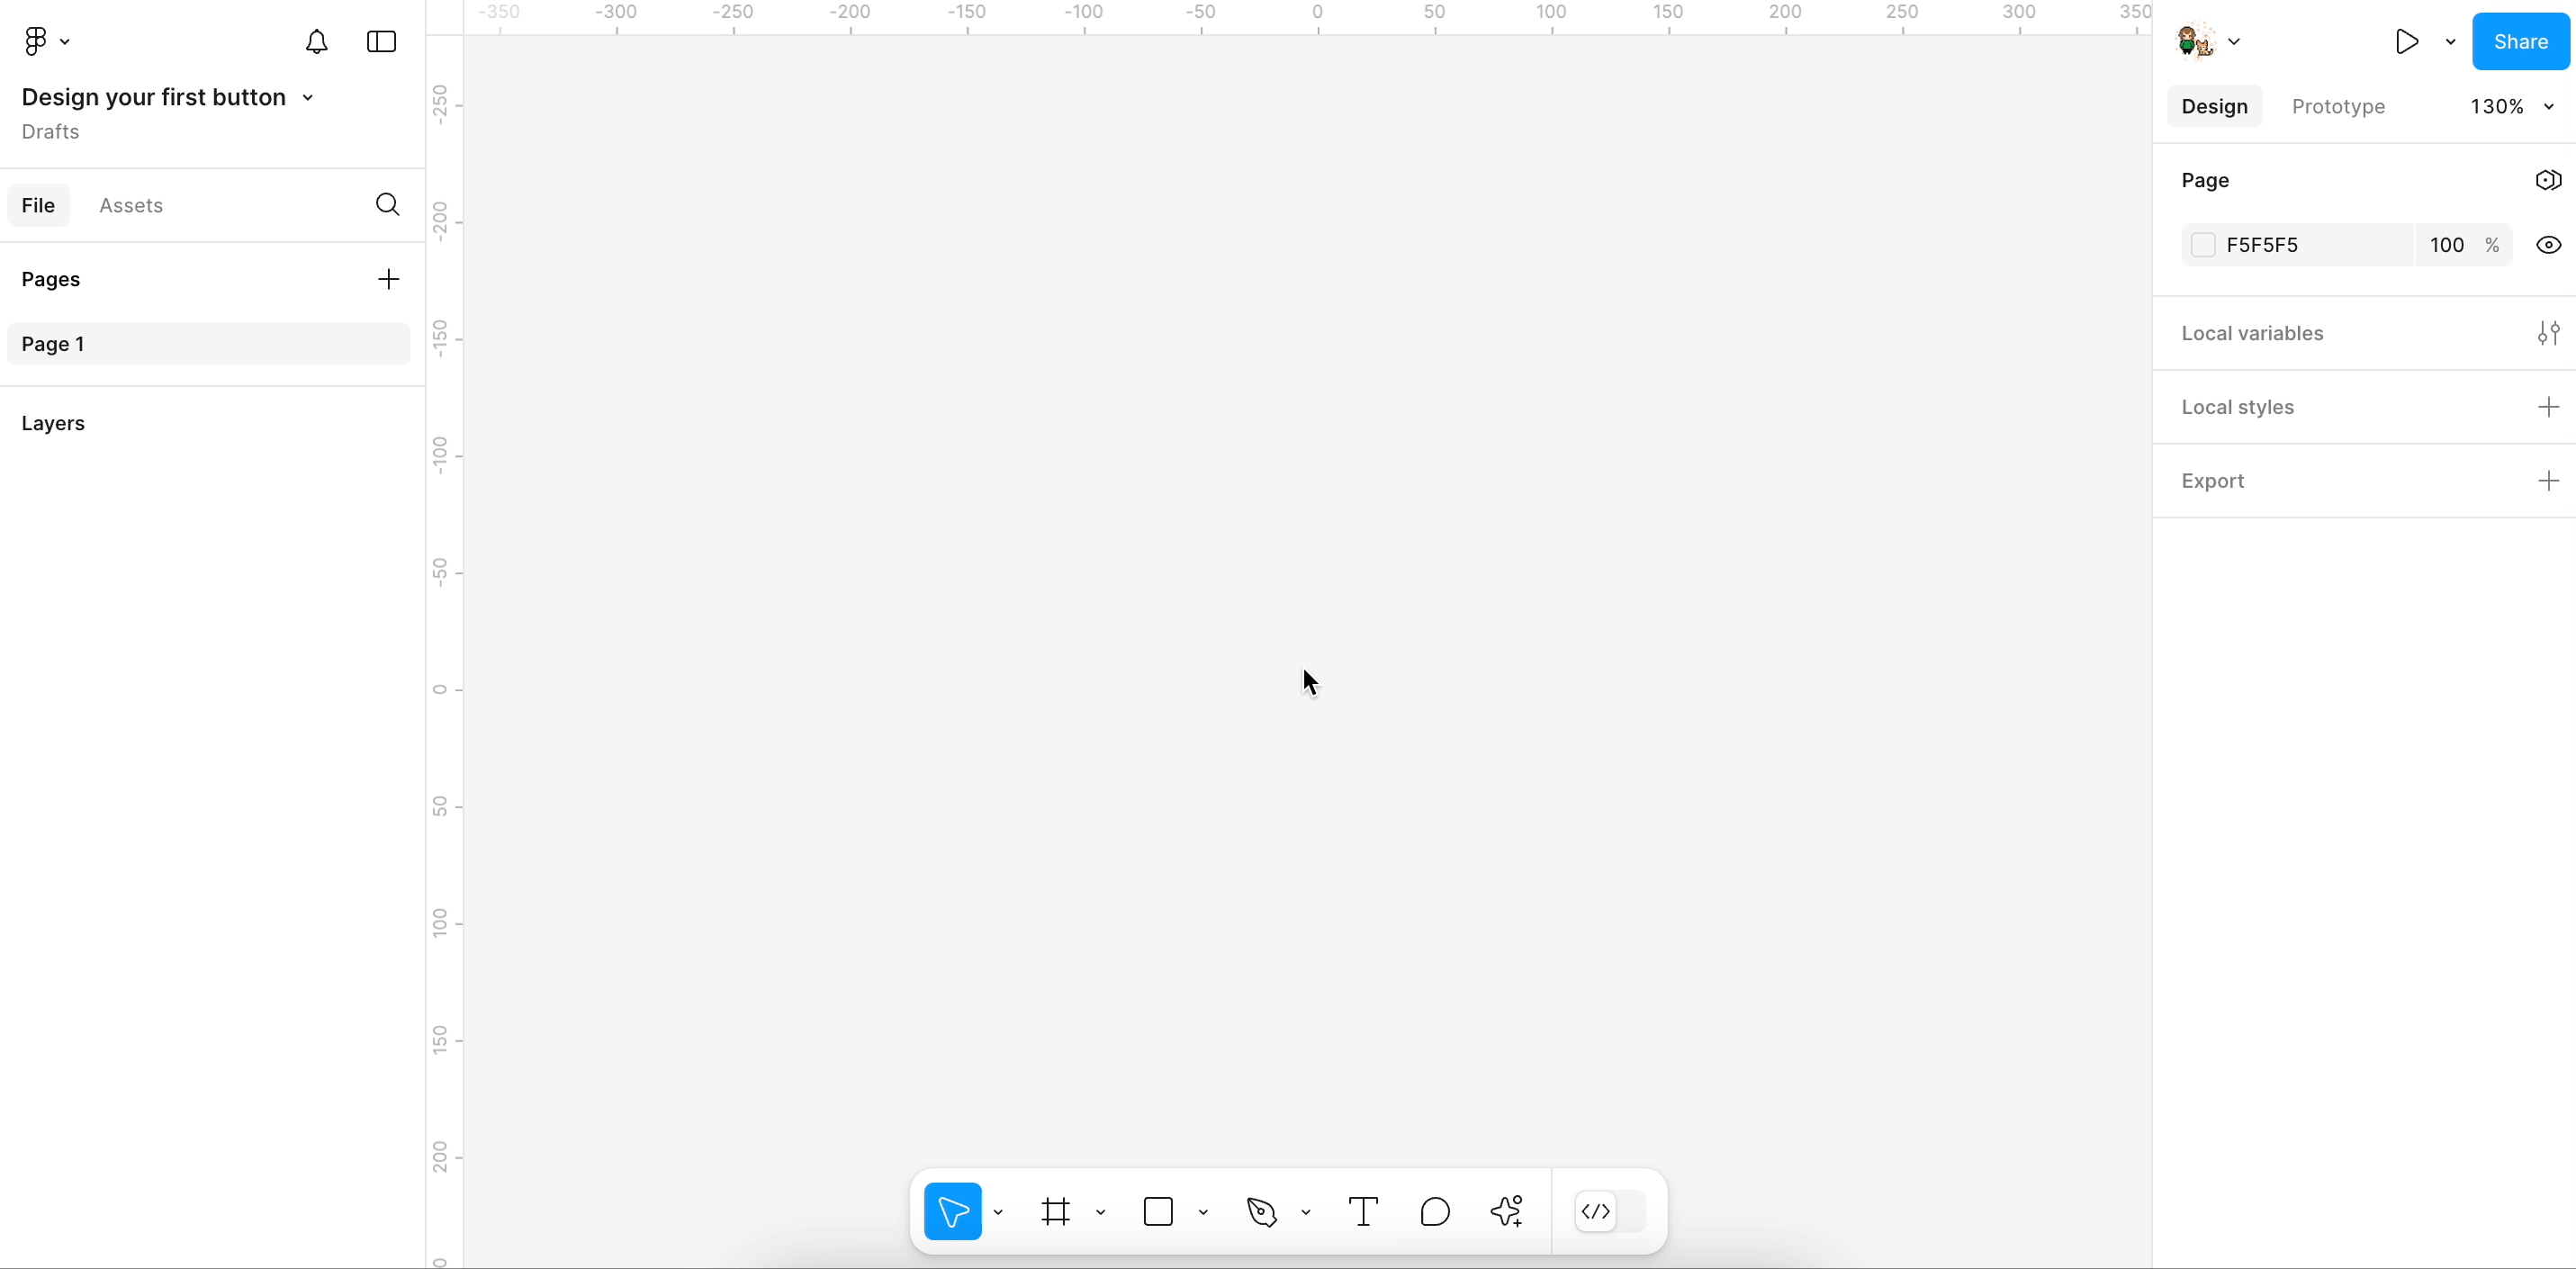This screenshot has width=2576, height=1269.
Task: Select the Frame tool
Action: pos(1055,1212)
